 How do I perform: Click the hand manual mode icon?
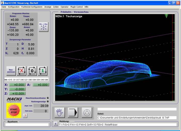(60, 112)
